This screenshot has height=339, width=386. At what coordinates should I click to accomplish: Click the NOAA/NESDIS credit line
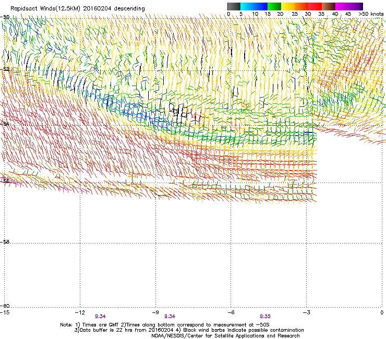(225, 336)
